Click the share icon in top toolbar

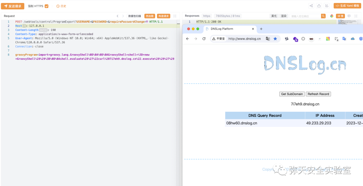click(x=311, y=6)
